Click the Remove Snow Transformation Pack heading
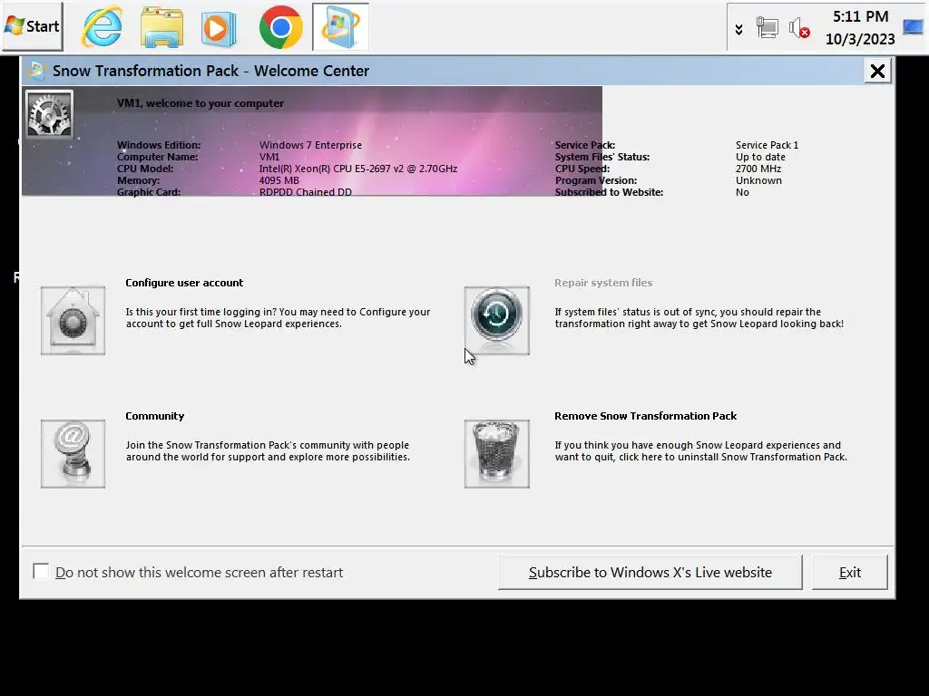Screen dimensions: 929x696 pos(646,416)
